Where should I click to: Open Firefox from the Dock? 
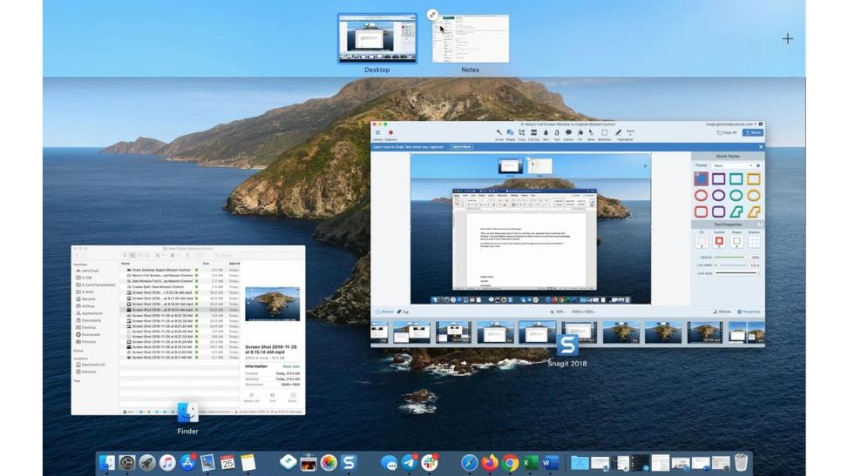tap(490, 462)
